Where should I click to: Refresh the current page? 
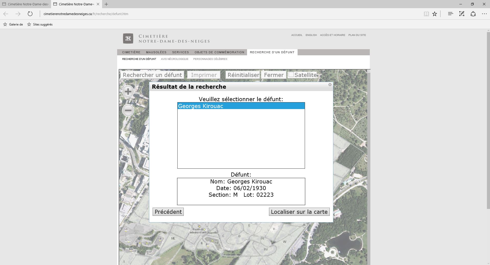point(30,14)
